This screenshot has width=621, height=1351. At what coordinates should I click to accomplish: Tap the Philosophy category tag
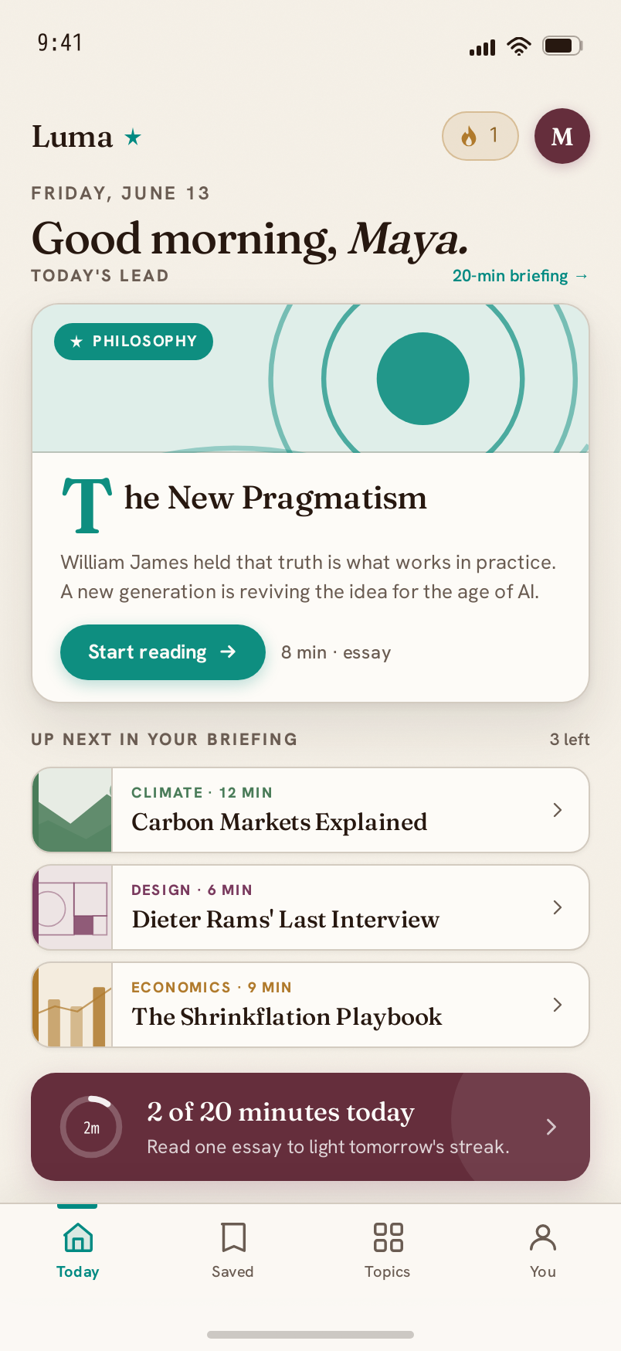134,342
